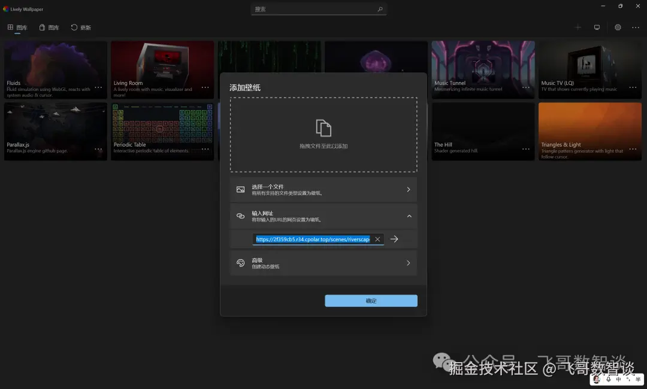
Task: Expand the 高级 advanced option row
Action: pos(323,263)
